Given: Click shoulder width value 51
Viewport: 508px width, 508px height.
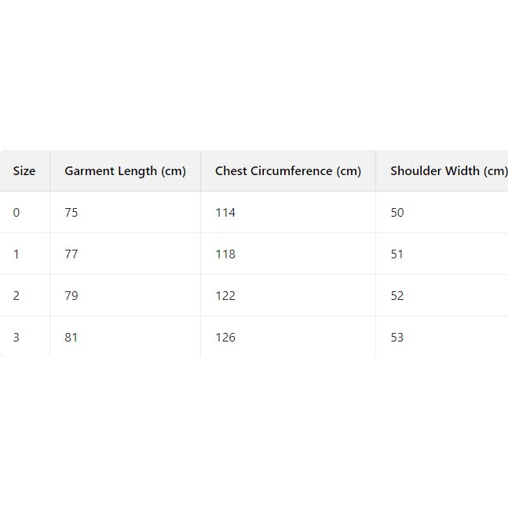Looking at the screenshot, I should tap(397, 254).
